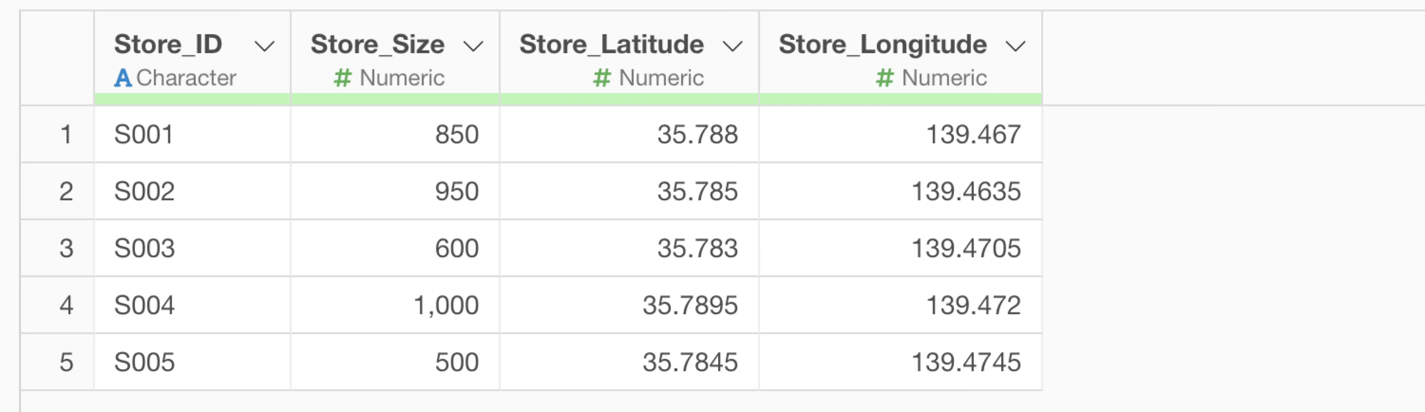Image resolution: width=1425 pixels, height=412 pixels.
Task: Open the Store_ID column dropdown menu
Action: coord(264,46)
